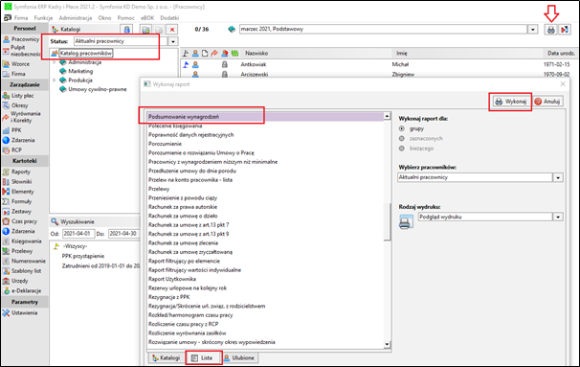Open Ustawienia in the Parametry section
Image resolution: width=580 pixels, height=367 pixels.
pos(20,313)
